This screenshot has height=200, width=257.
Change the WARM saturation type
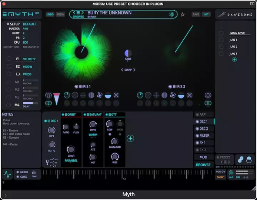click(x=93, y=135)
